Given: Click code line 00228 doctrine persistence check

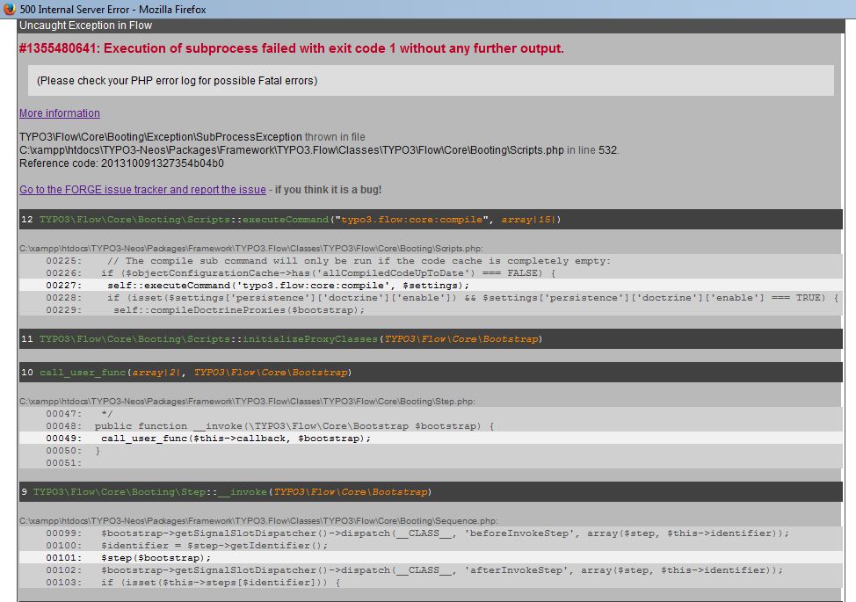Looking at the screenshot, I should point(431,297).
